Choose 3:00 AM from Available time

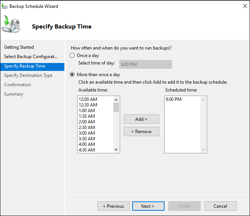pos(87,133)
